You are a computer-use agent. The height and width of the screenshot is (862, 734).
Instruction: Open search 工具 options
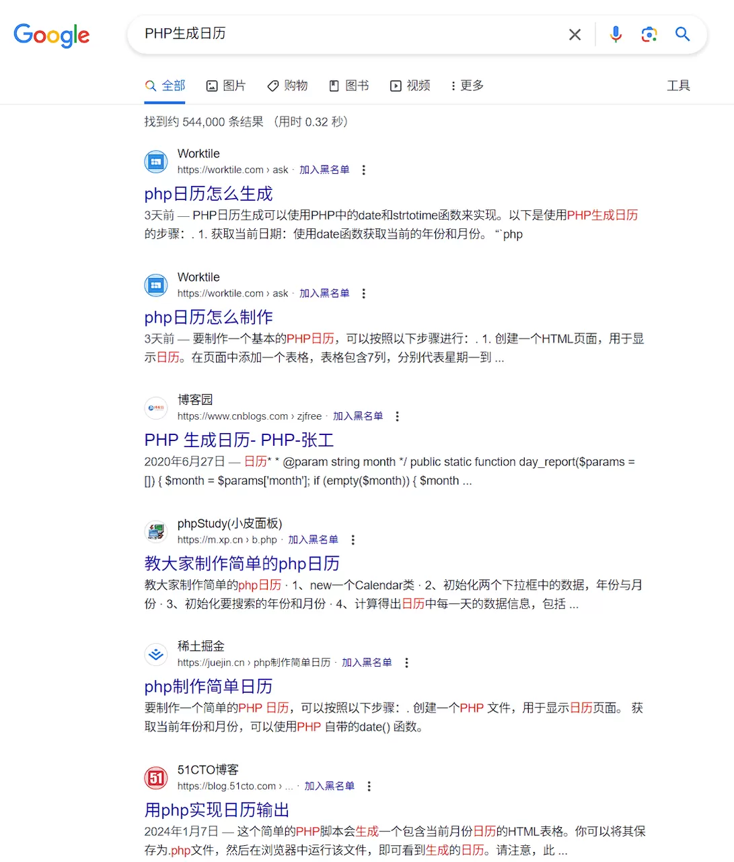pyautogui.click(x=678, y=86)
